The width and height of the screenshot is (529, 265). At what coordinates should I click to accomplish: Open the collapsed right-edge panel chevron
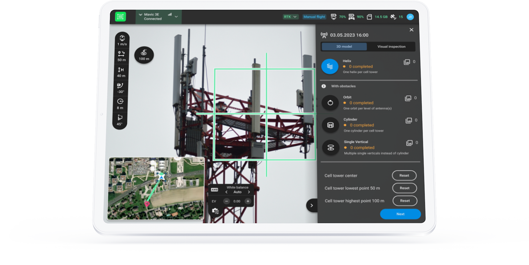312,205
